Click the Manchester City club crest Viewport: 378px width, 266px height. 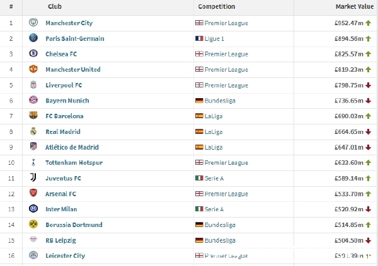point(33,23)
